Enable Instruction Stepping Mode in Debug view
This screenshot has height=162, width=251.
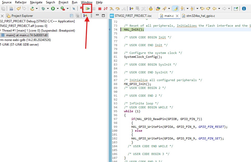pos(85,16)
